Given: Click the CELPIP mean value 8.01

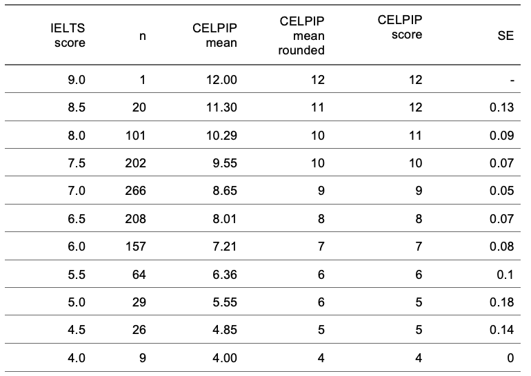Looking at the screenshot, I should click(225, 219).
